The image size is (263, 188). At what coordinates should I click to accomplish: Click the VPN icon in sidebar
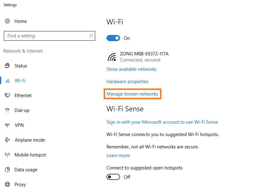click(7, 125)
